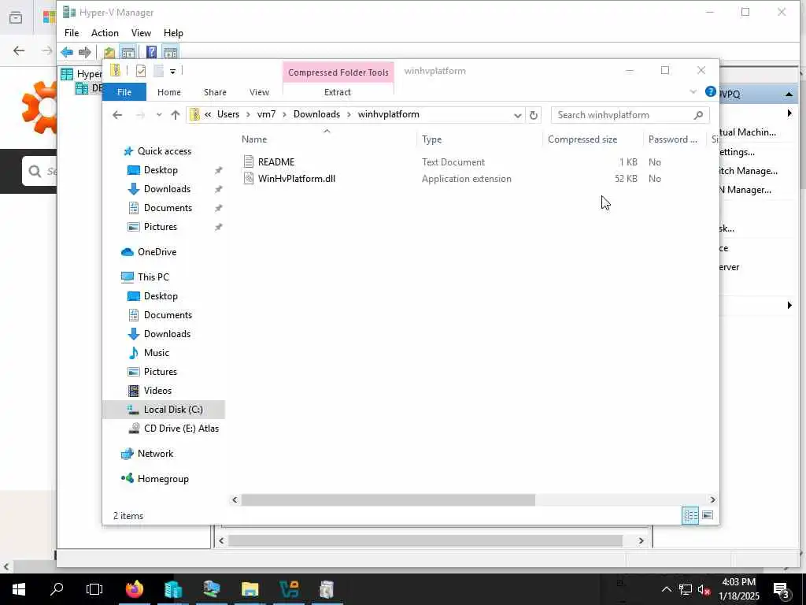806x605 pixels.
Task: Click Users in address breadcrumb
Action: point(228,114)
